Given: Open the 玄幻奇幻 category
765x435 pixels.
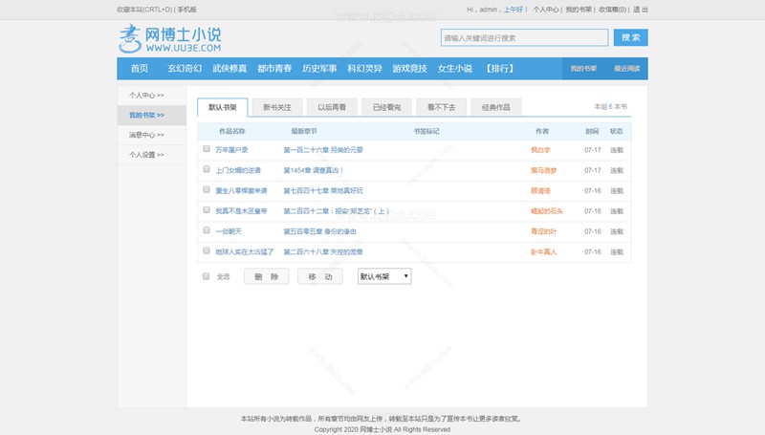Looking at the screenshot, I should 185,69.
